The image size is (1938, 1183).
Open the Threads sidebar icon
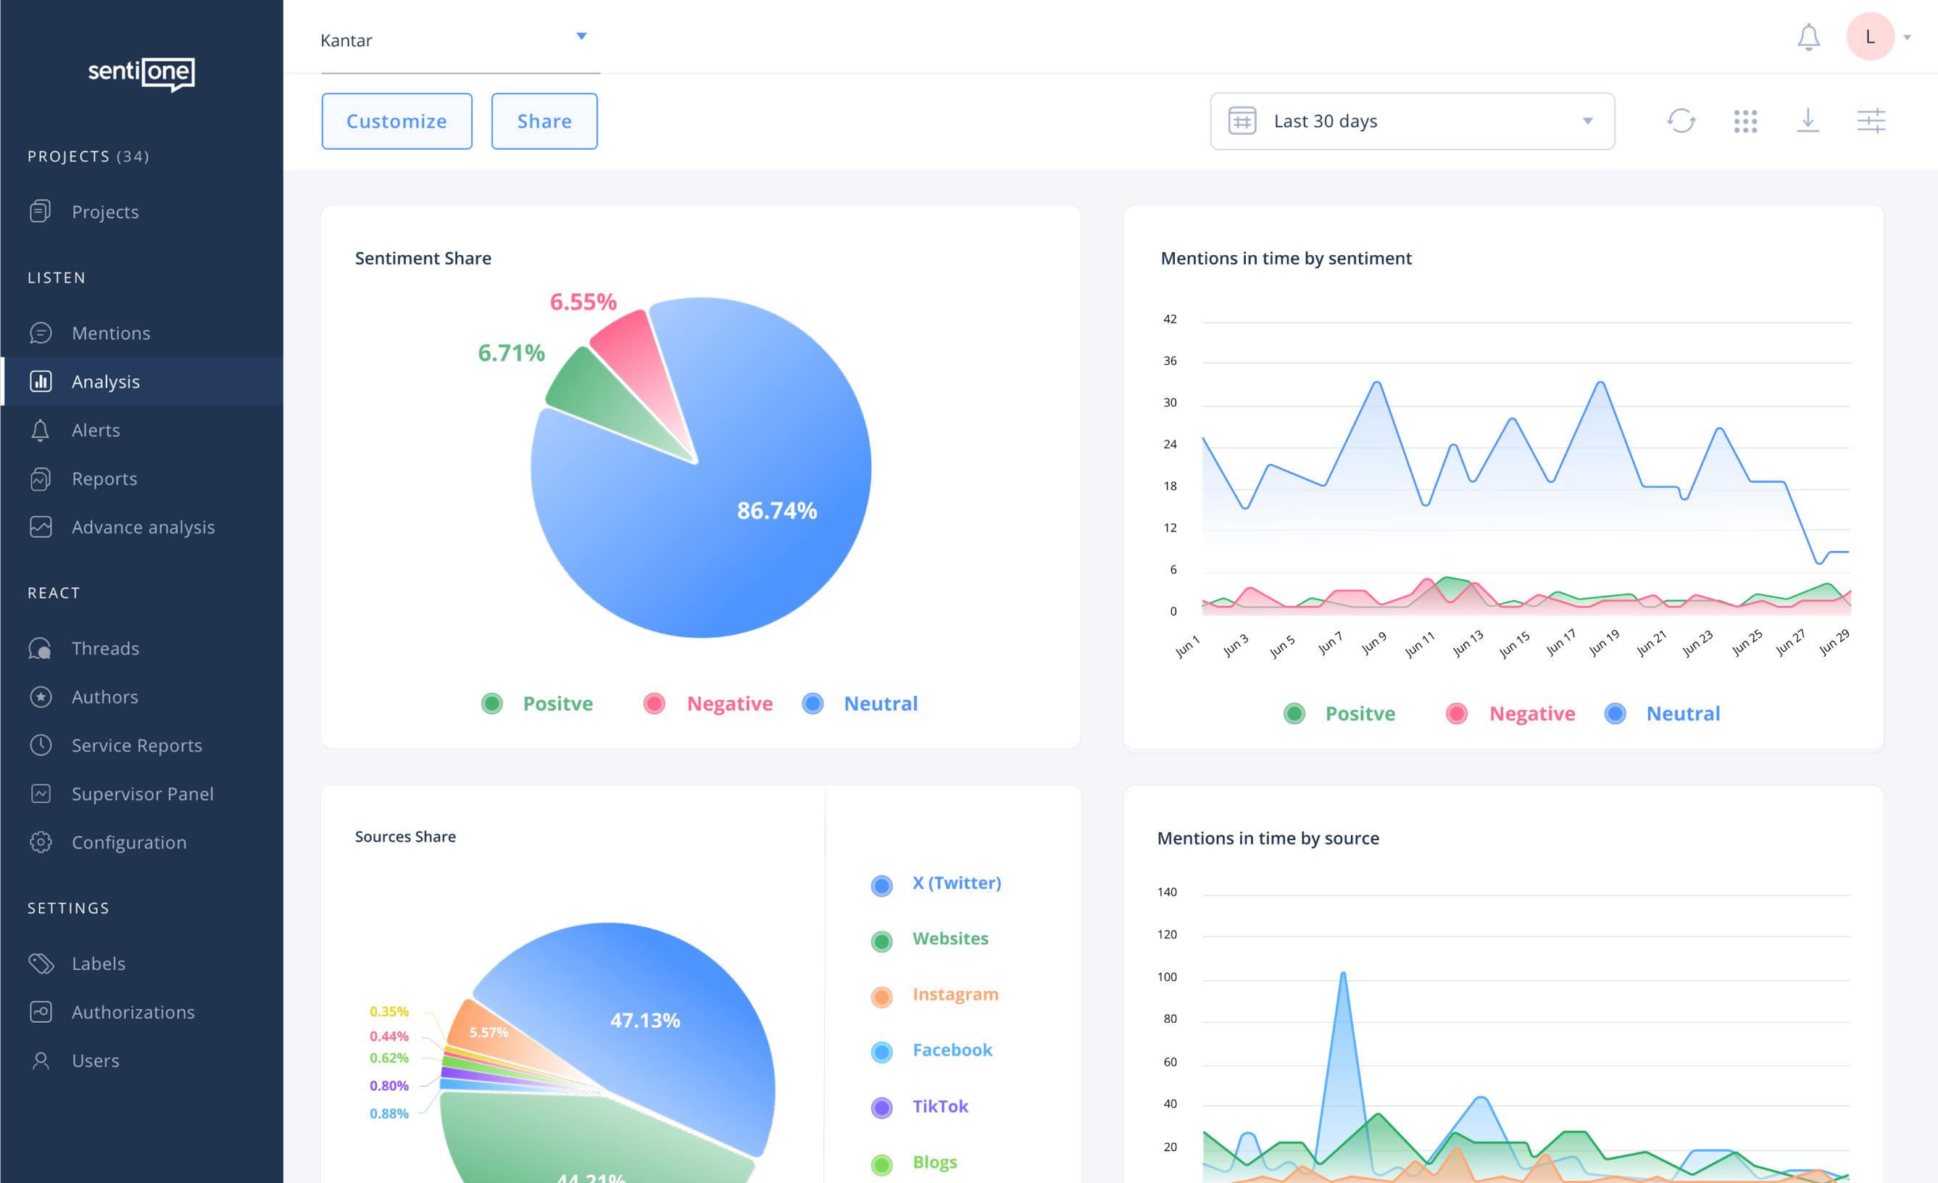click(x=40, y=648)
